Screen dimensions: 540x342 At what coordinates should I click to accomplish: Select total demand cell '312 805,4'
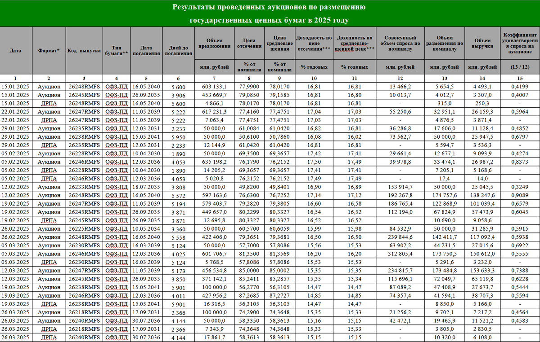(400, 254)
